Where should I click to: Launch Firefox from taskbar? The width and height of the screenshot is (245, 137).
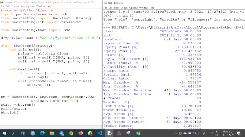click(81, 133)
